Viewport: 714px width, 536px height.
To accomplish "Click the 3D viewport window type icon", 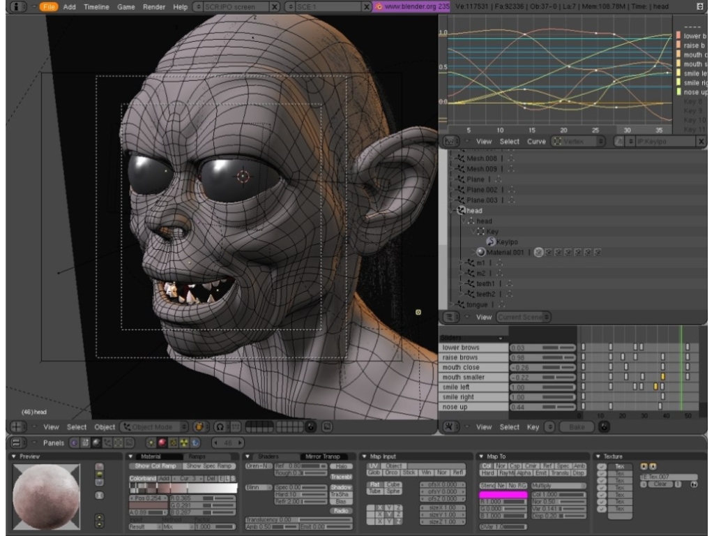I will pos(17,426).
